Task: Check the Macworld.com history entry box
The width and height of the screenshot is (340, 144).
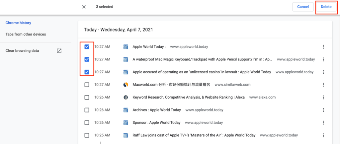Action: (87, 85)
